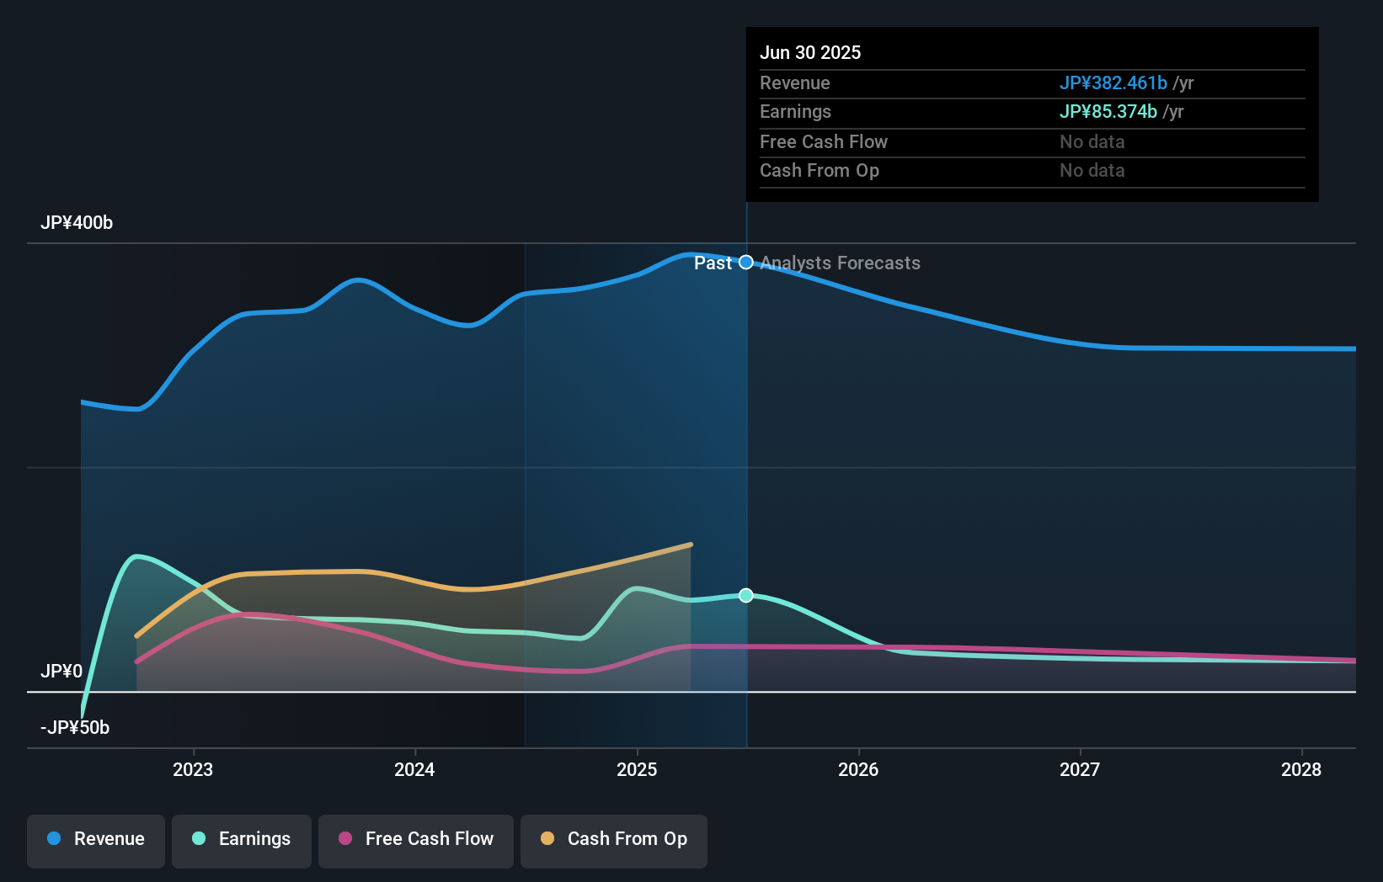The width and height of the screenshot is (1383, 882).
Task: Click the 2027 x-axis label
Action: tap(1080, 769)
